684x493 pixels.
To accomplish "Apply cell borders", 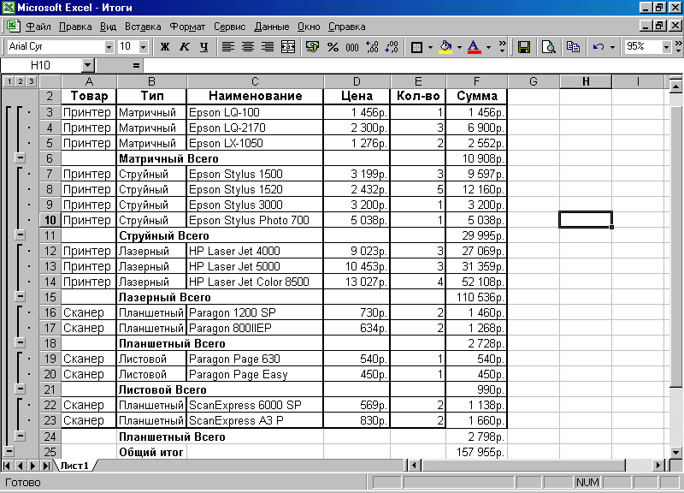I will 416,47.
